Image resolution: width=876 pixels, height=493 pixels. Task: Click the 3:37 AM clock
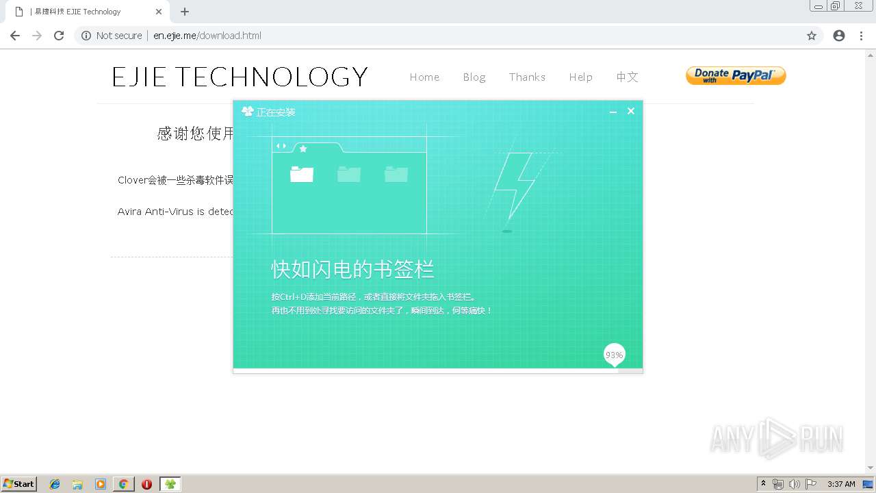pos(841,484)
